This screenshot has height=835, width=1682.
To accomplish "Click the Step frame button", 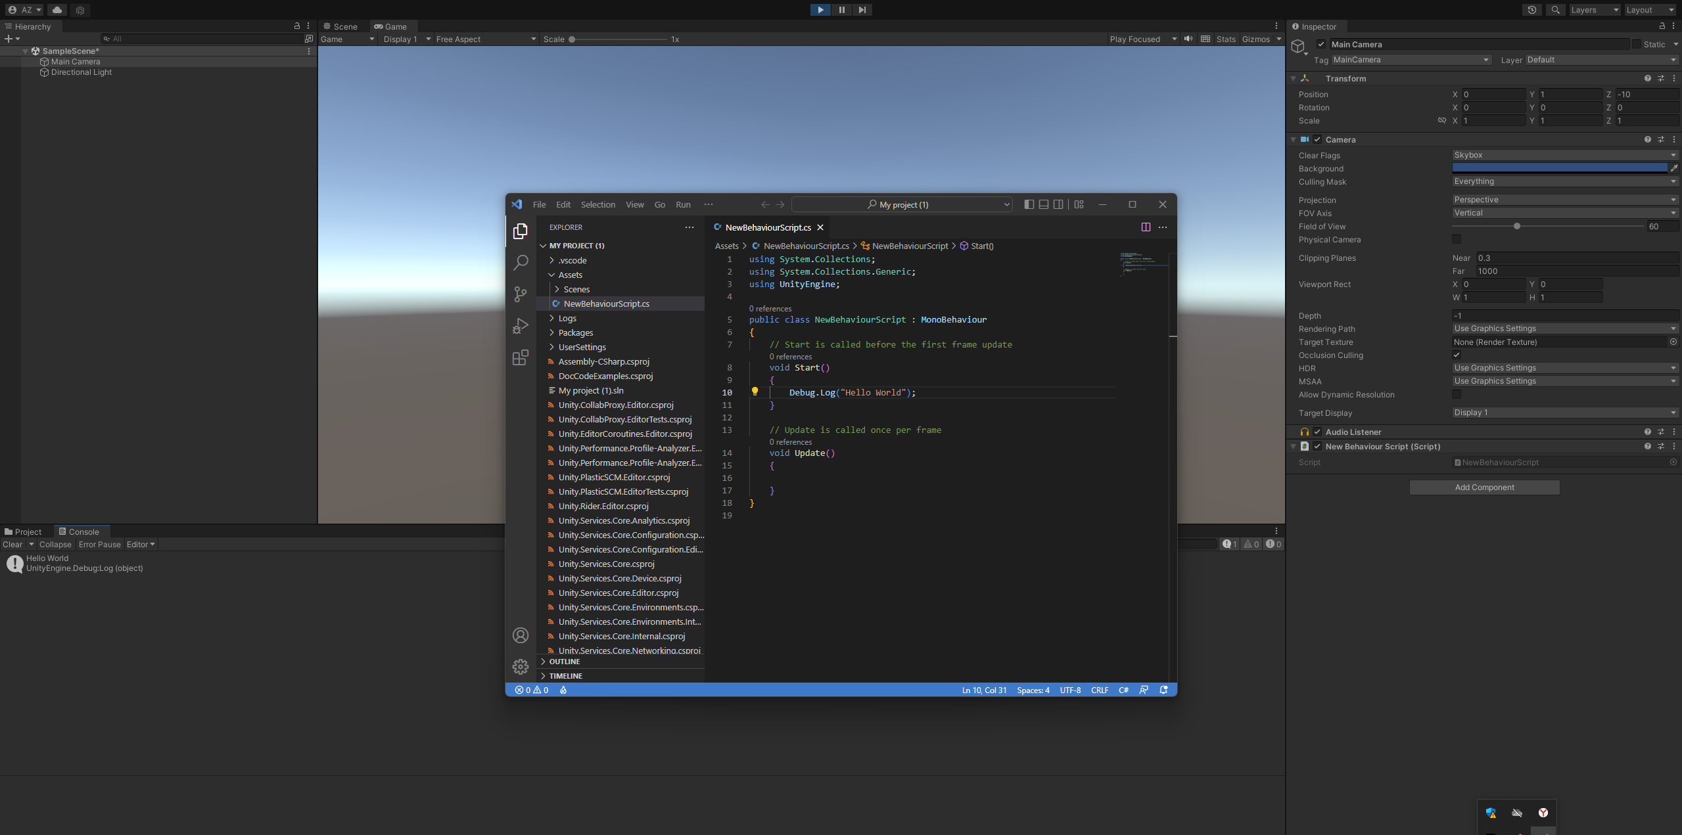I will click(862, 9).
